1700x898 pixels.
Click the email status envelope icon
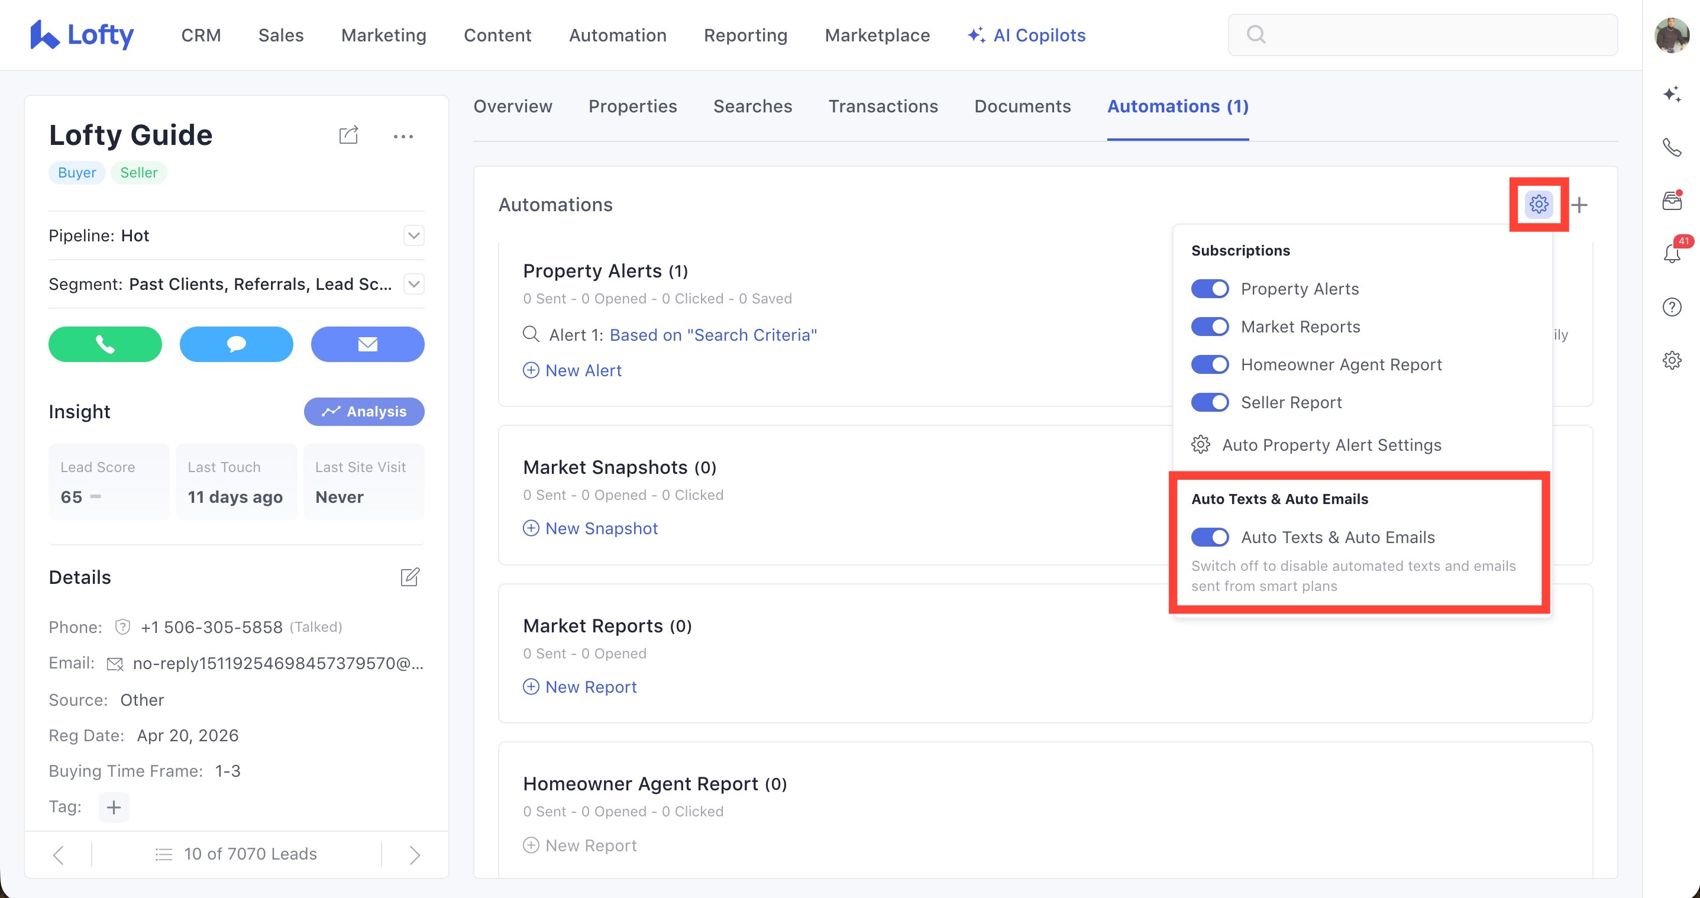(115, 664)
